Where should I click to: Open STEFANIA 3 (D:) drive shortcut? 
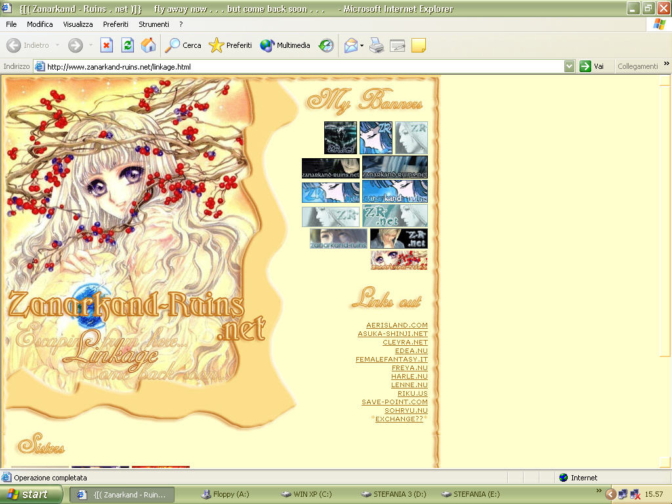coord(394,494)
